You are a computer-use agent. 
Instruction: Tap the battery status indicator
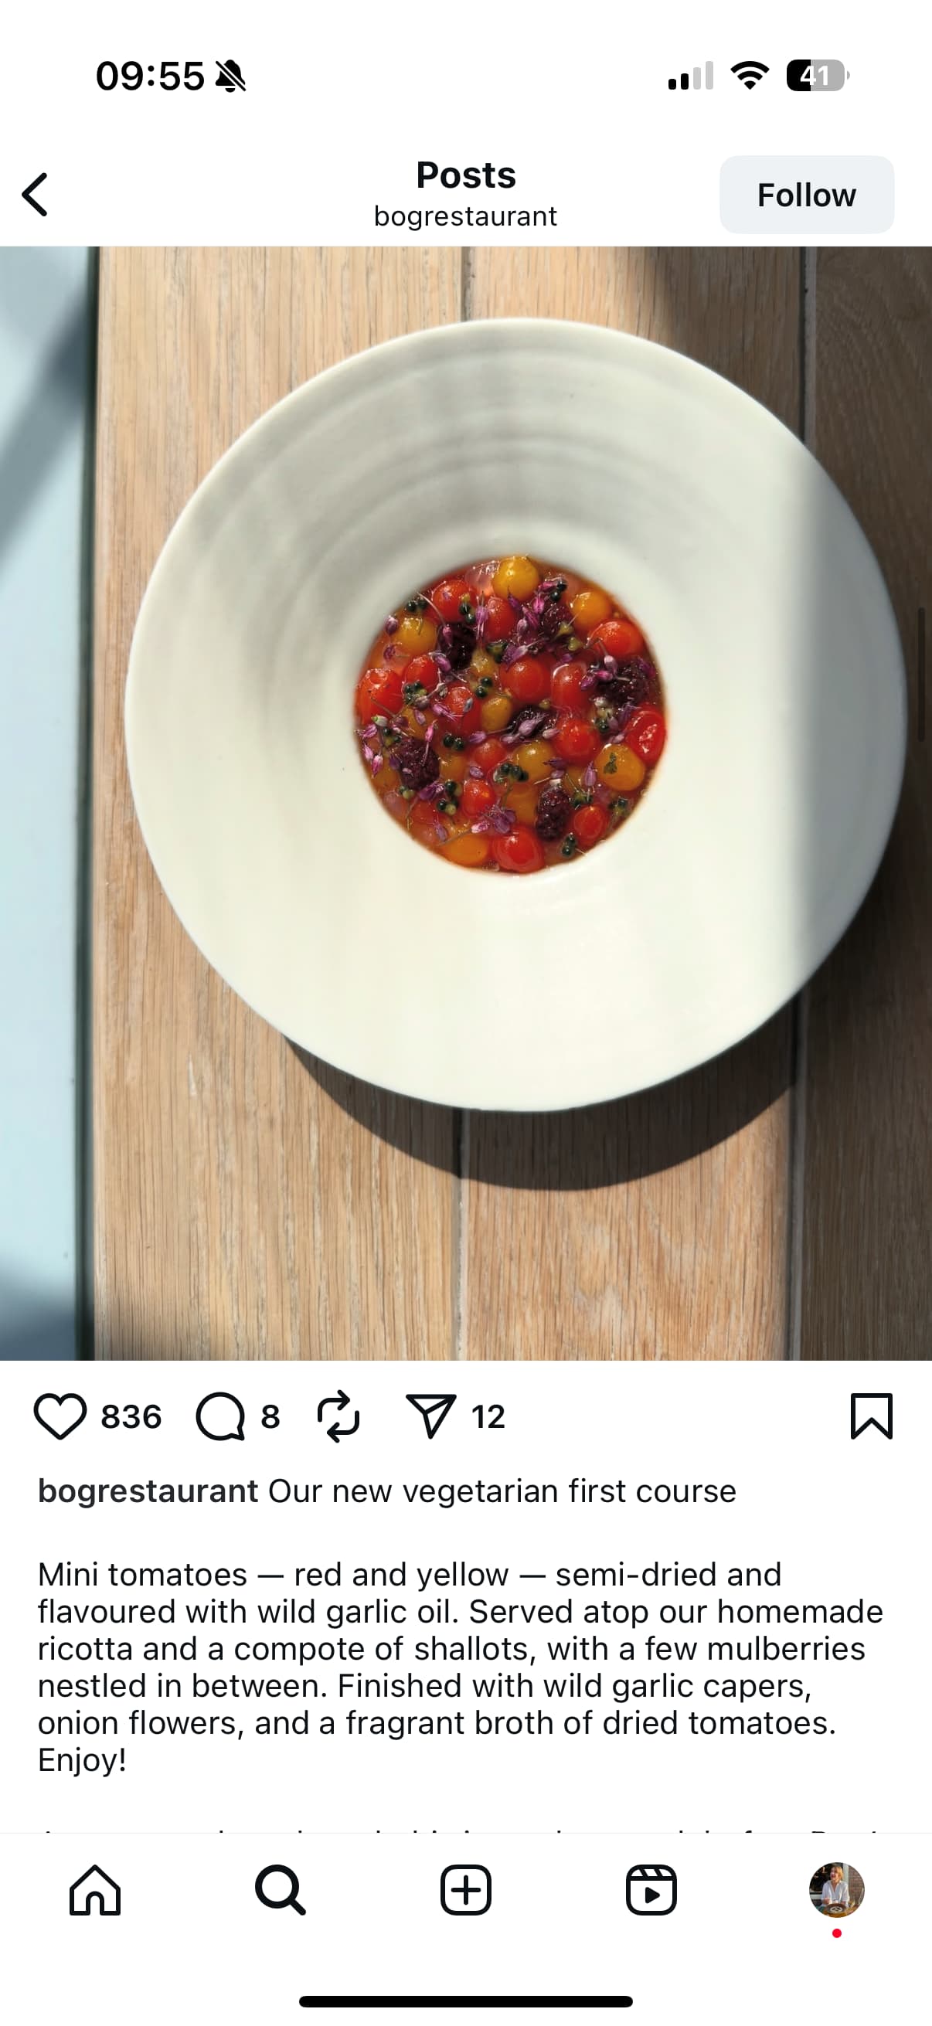click(x=816, y=76)
